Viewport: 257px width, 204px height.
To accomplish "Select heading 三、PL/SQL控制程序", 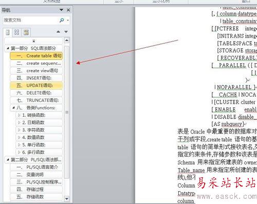I will click(x=36, y=182).
